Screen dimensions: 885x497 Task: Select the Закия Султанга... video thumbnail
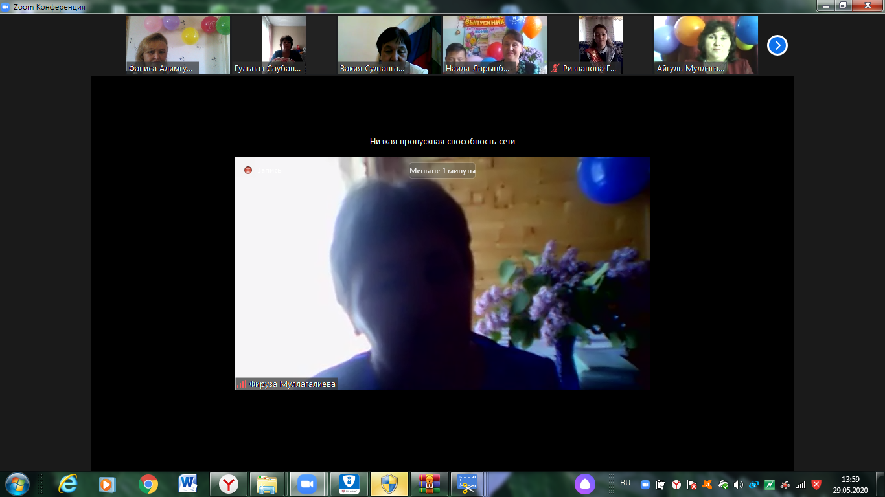[382, 45]
